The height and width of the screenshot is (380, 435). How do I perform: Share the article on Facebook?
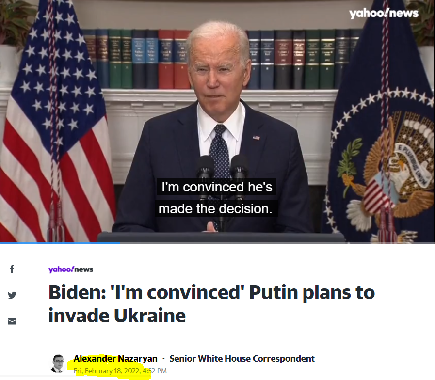coord(12,269)
